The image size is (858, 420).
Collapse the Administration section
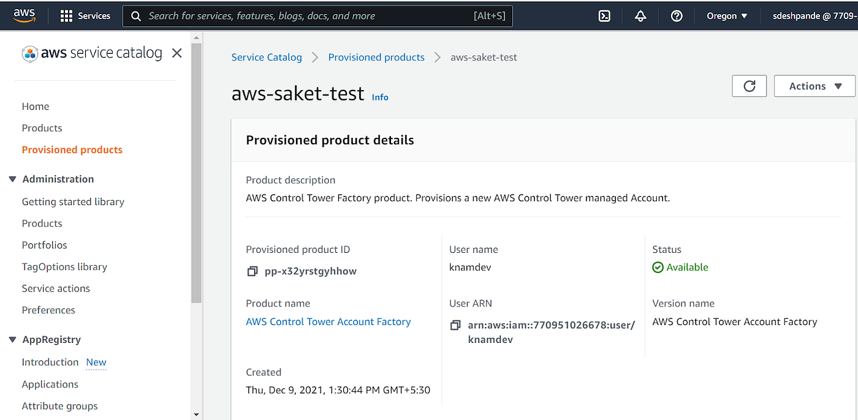(13, 179)
